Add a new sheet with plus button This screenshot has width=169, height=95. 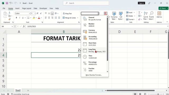point(28,91)
